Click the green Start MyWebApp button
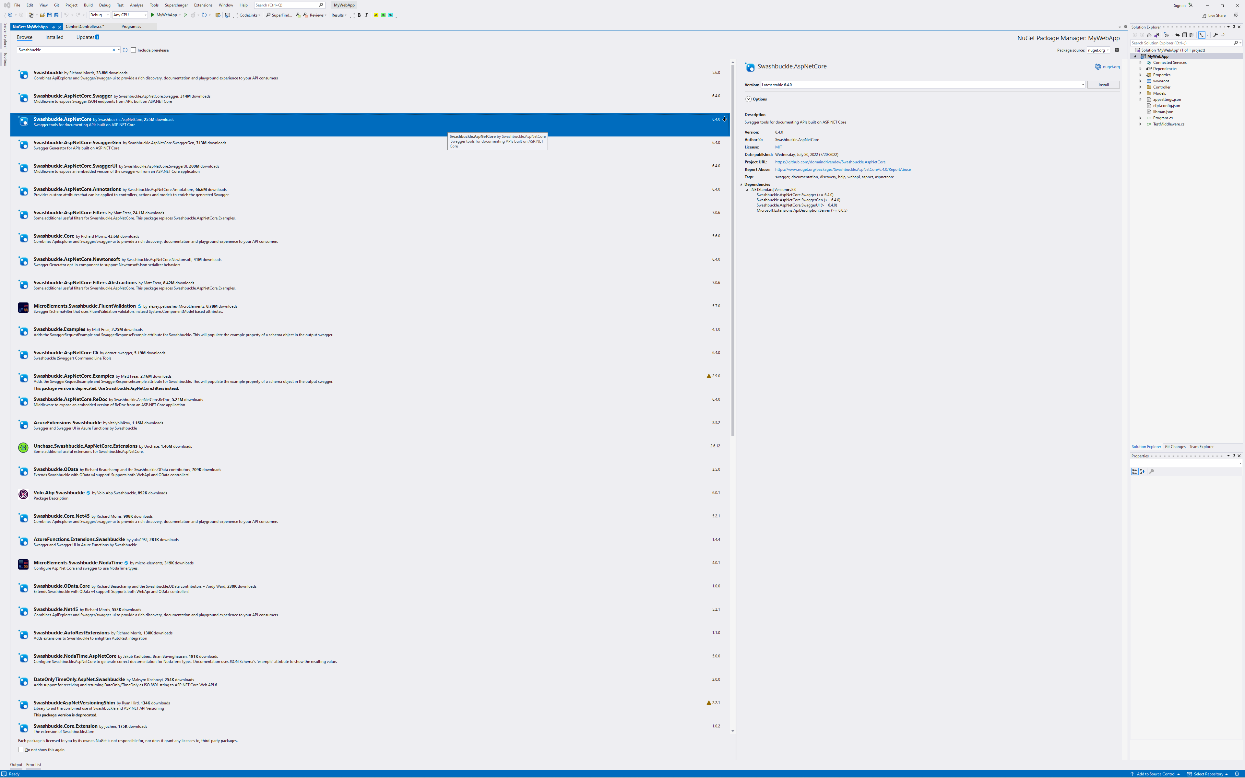 153,15
